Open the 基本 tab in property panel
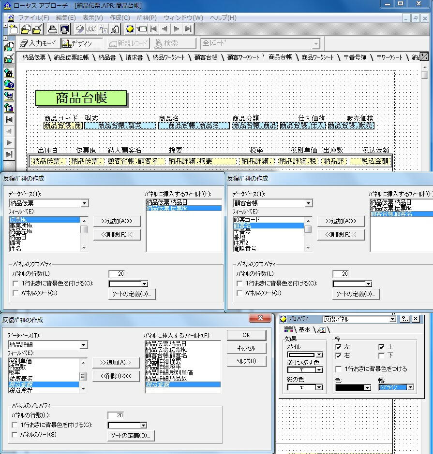Viewport: 433px width, 454px height. tap(304, 330)
